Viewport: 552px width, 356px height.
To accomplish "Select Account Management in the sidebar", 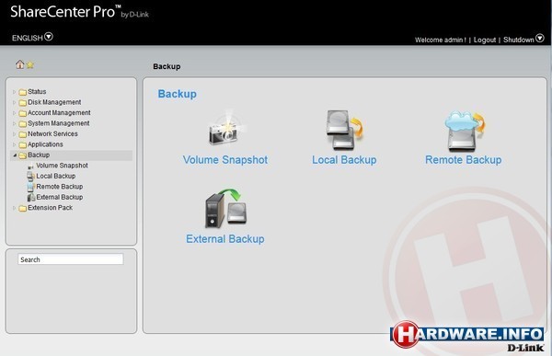I will coord(59,112).
